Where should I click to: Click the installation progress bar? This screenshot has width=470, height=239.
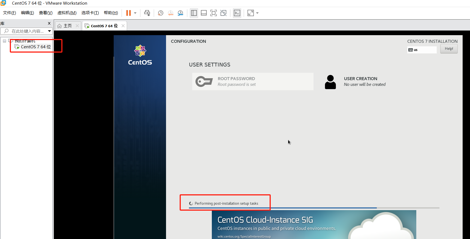click(314, 208)
